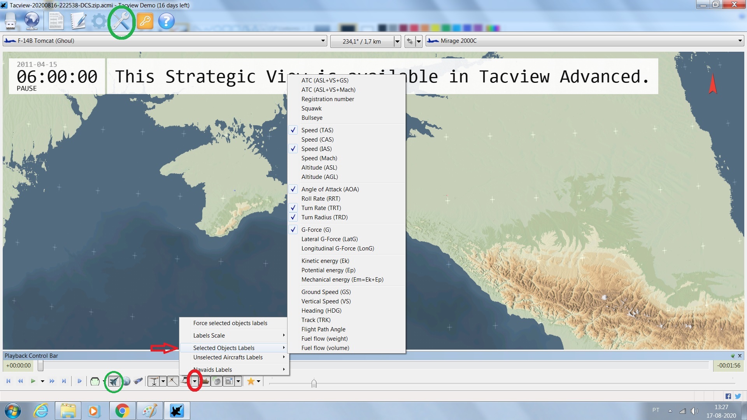Click the tank ground units icon

tap(205, 381)
